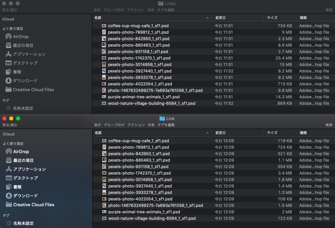This screenshot has height=228, width=335.
Task: Open Creative Cloud Files in Link window sidebar
Action: point(30,205)
